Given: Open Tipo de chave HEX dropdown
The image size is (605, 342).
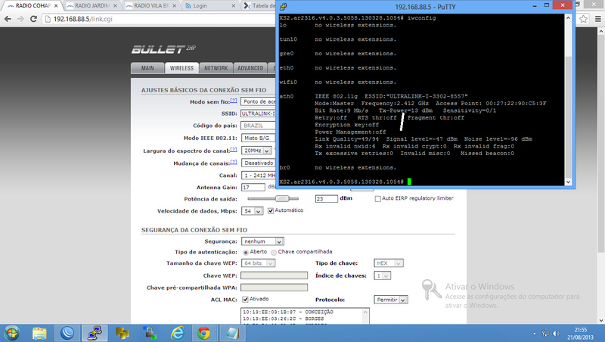Looking at the screenshot, I should (x=389, y=263).
